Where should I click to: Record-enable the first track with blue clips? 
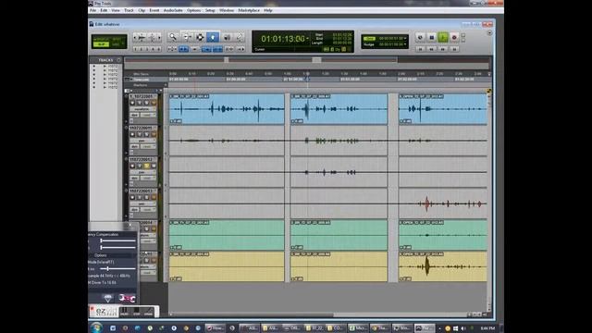132,103
